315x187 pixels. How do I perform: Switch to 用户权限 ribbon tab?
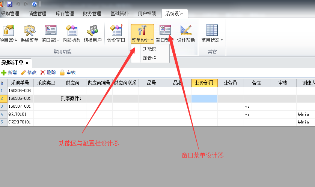(147, 13)
